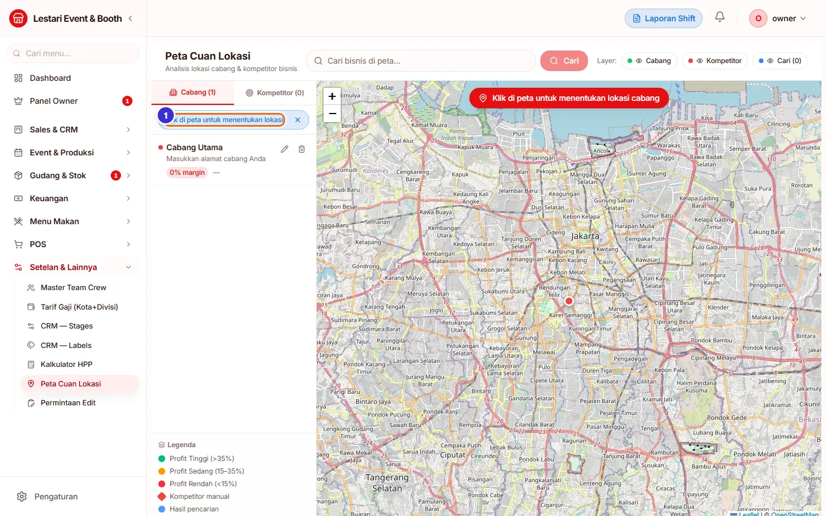Toggle the Cabang layer visibility
This screenshot has height=516, width=826.
click(649, 61)
